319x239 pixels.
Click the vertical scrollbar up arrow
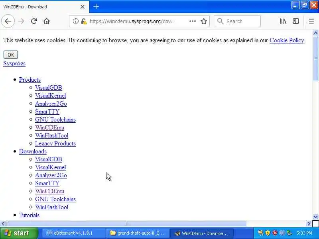coord(315,33)
